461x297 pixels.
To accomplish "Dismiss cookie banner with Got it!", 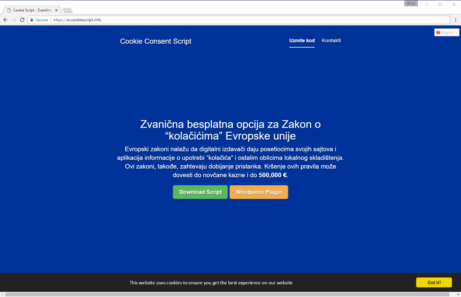I will coord(434,282).
